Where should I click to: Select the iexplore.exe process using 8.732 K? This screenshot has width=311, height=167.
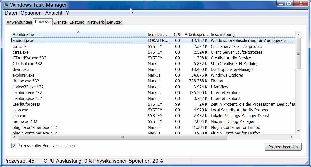tap(153, 98)
